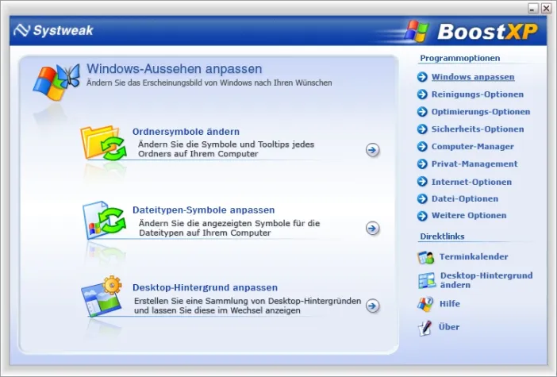Screen dimensions: 557x377
Task: Go to Sicherheits-Optionen
Action: (x=478, y=129)
